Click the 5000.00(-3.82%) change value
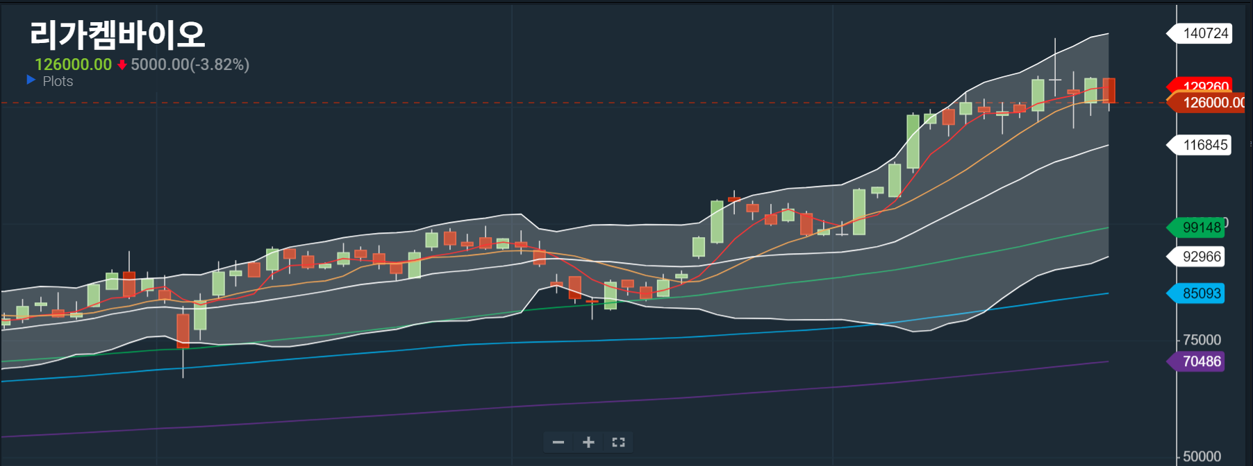The height and width of the screenshot is (466, 1253). click(x=190, y=64)
